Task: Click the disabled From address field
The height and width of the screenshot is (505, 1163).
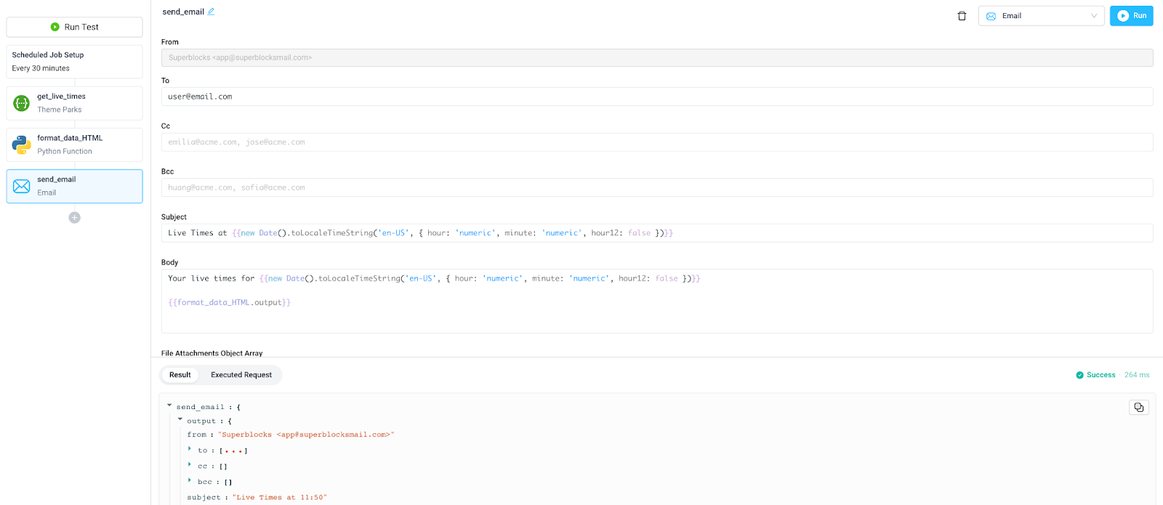Action: [x=657, y=57]
